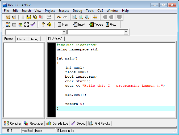Open the File menu
179x135 pixels.
click(6, 11)
